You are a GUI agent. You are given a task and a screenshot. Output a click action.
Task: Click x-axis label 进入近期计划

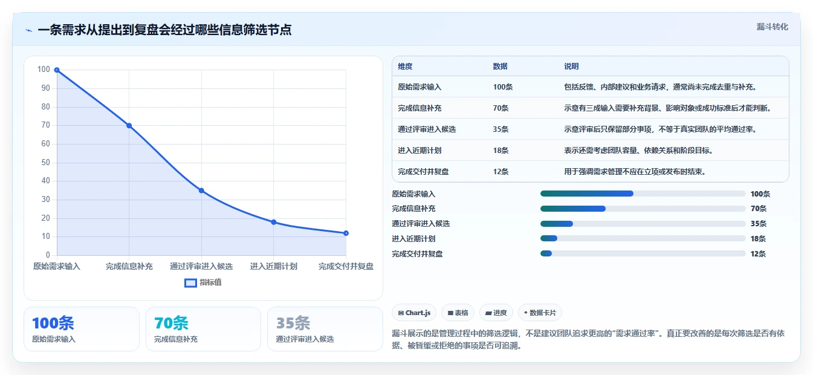point(273,266)
